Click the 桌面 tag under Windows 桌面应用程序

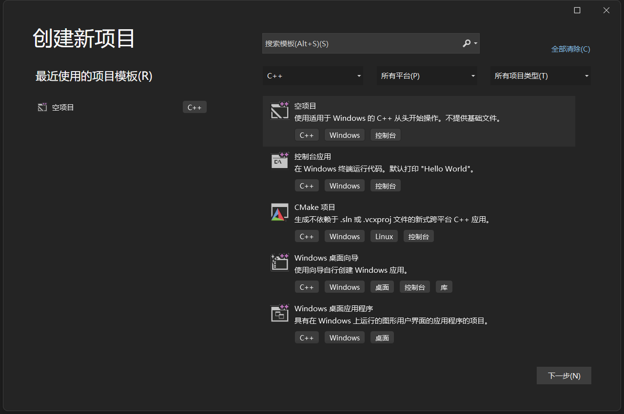382,338
